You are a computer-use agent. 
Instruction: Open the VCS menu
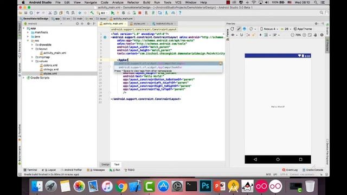178,2
